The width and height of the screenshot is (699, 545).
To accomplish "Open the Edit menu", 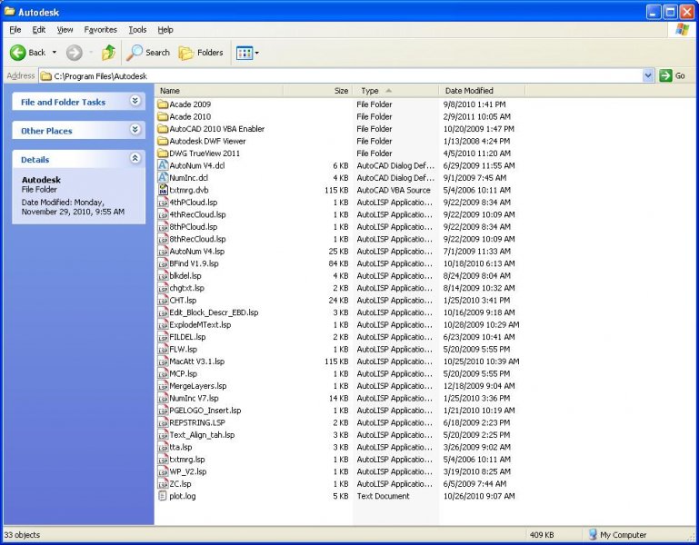I will click(x=39, y=30).
